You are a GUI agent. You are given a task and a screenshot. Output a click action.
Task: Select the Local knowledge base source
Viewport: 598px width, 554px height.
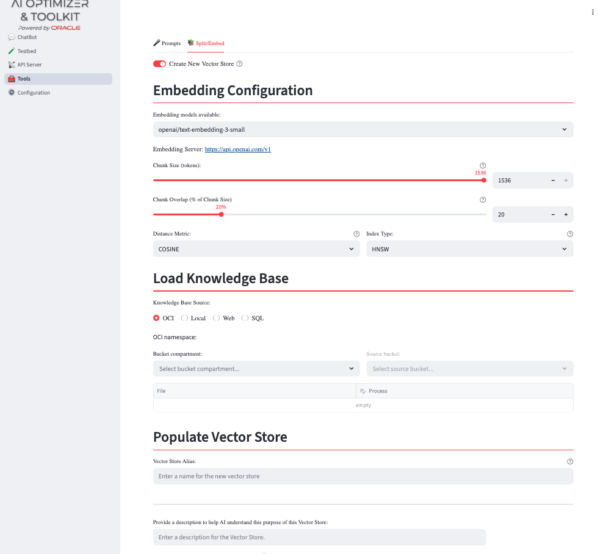coord(185,318)
